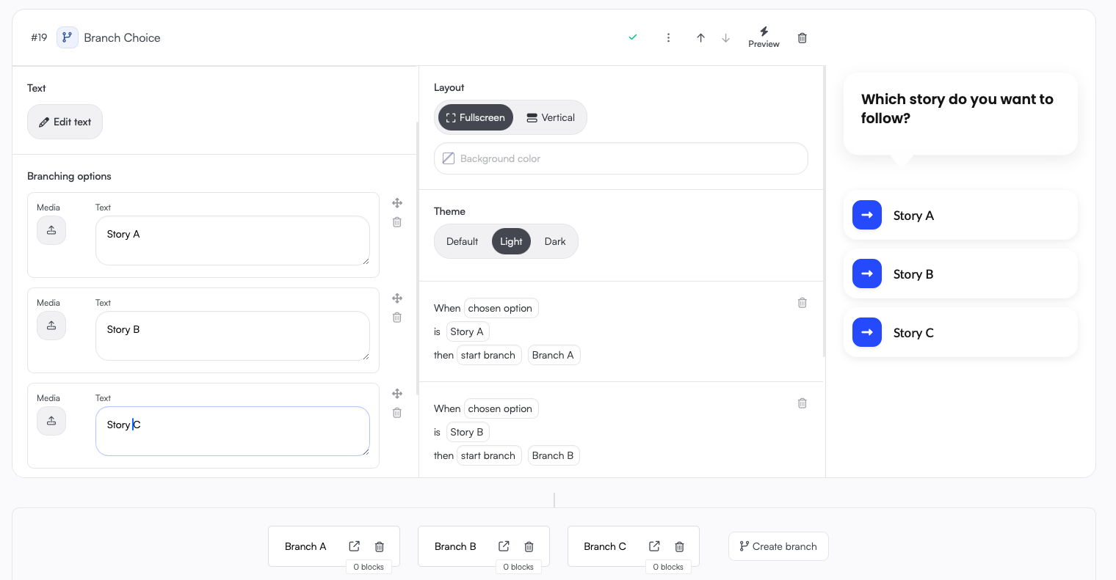Image resolution: width=1116 pixels, height=580 pixels.
Task: Click the three-dot more options icon
Action: [668, 38]
